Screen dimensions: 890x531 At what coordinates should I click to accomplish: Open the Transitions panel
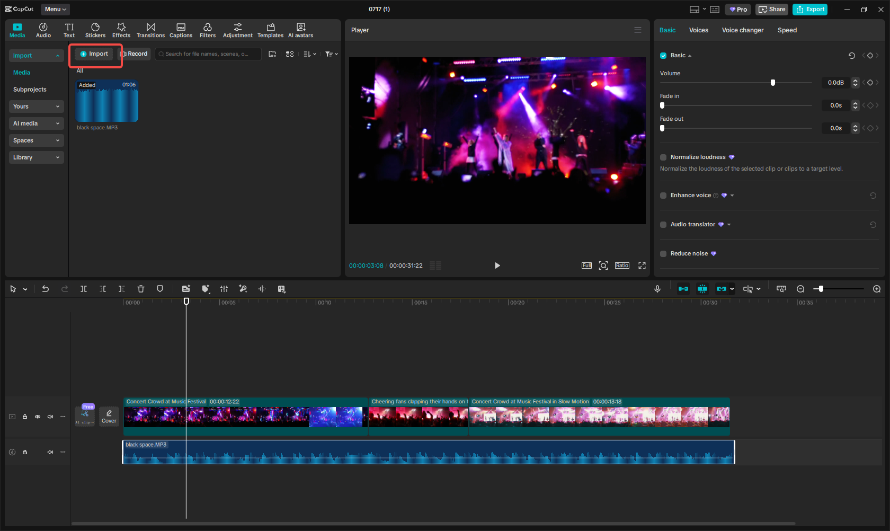click(x=150, y=30)
